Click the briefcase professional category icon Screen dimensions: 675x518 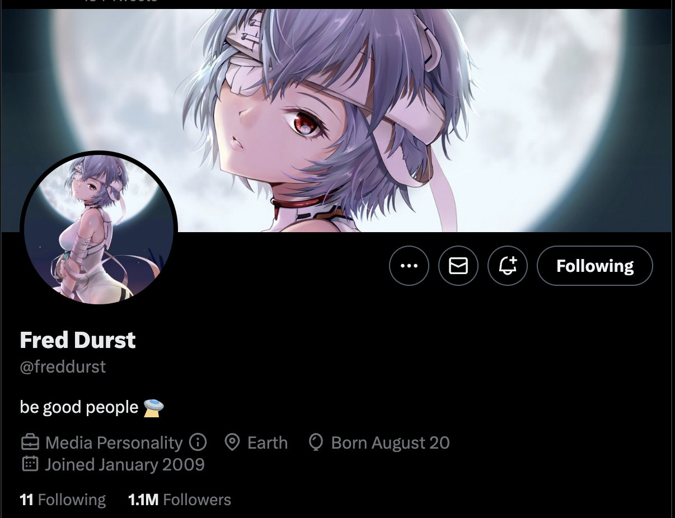point(30,442)
